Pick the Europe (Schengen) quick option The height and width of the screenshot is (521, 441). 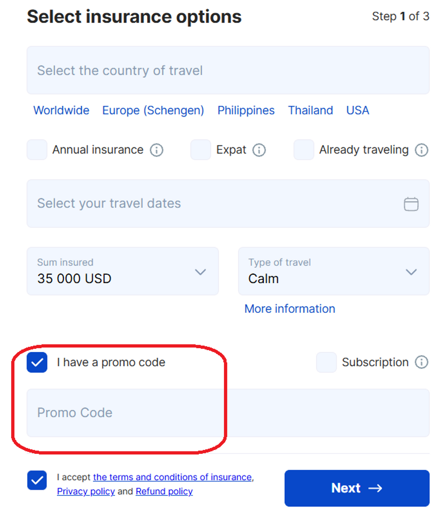coord(153,111)
